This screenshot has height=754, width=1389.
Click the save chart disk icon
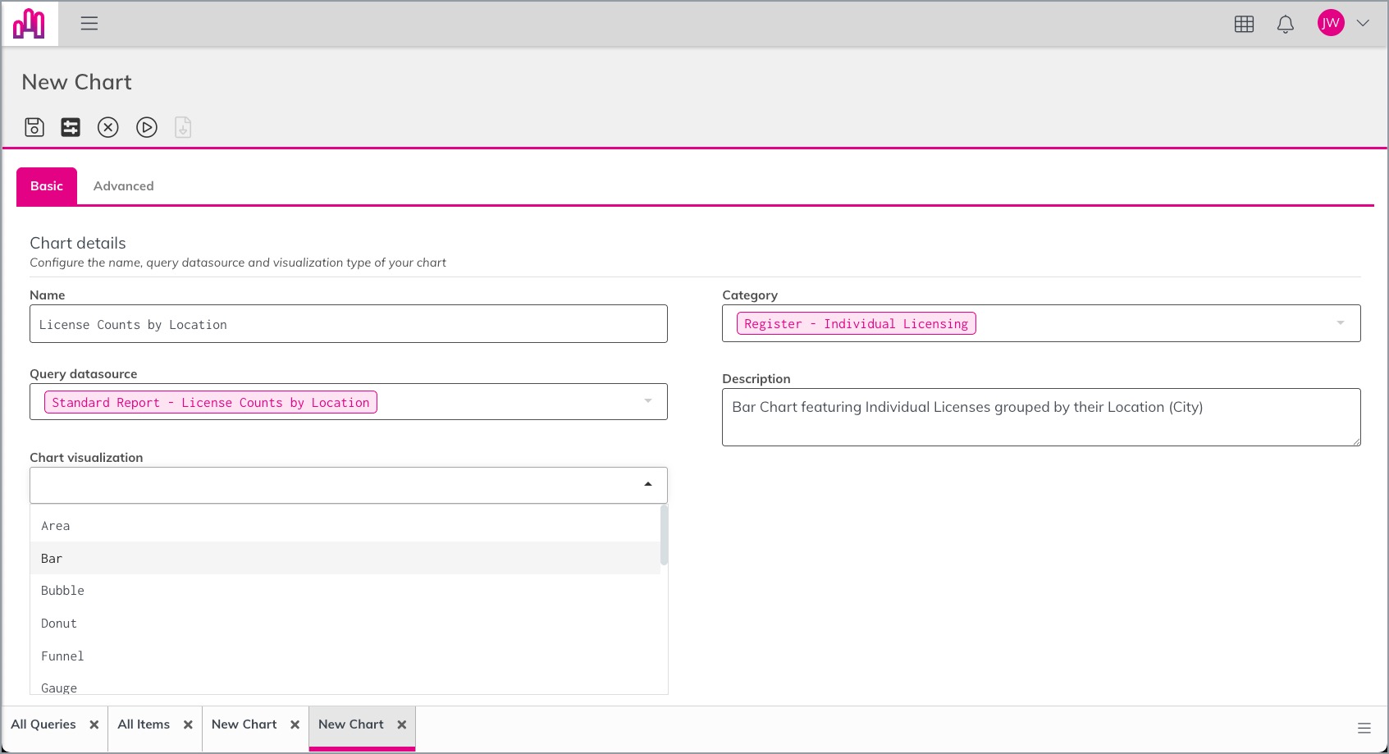[34, 127]
